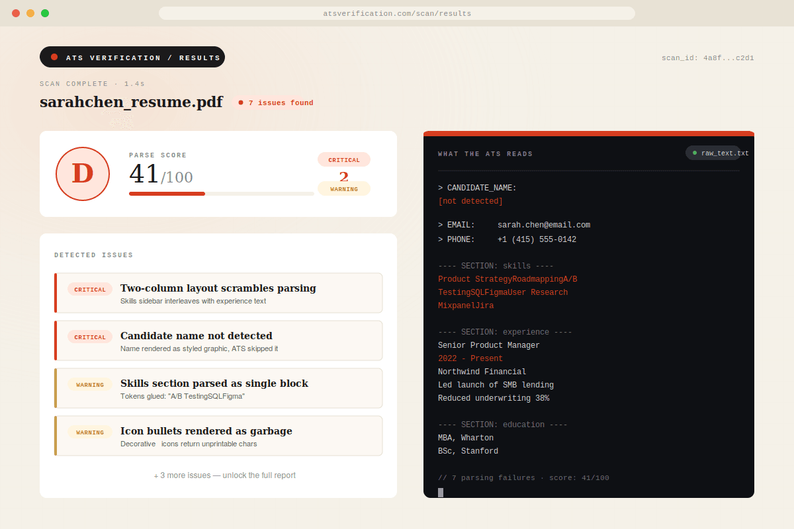Click the parse score progress bar

point(222,194)
